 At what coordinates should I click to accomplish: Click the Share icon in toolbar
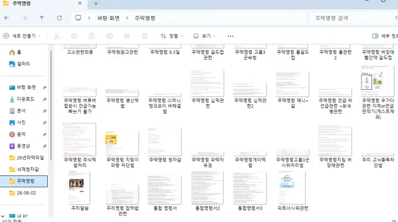click(127, 36)
